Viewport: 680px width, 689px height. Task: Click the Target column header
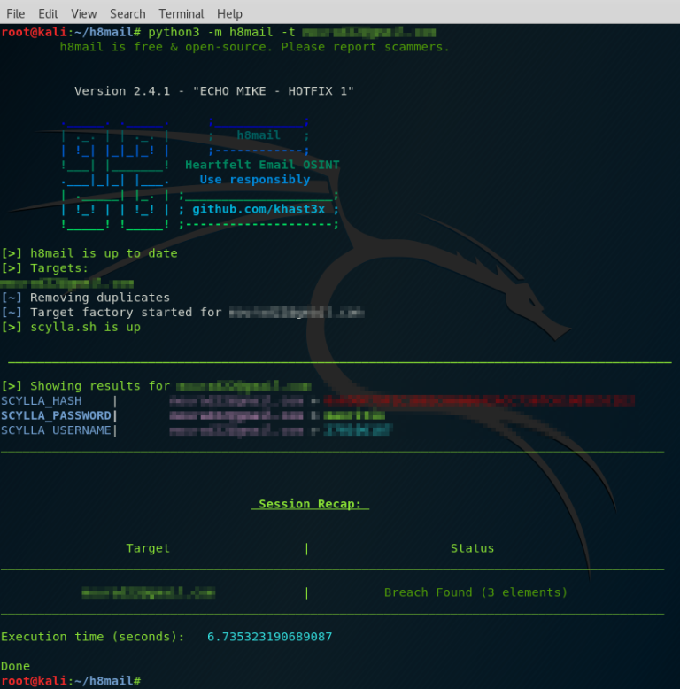148,548
